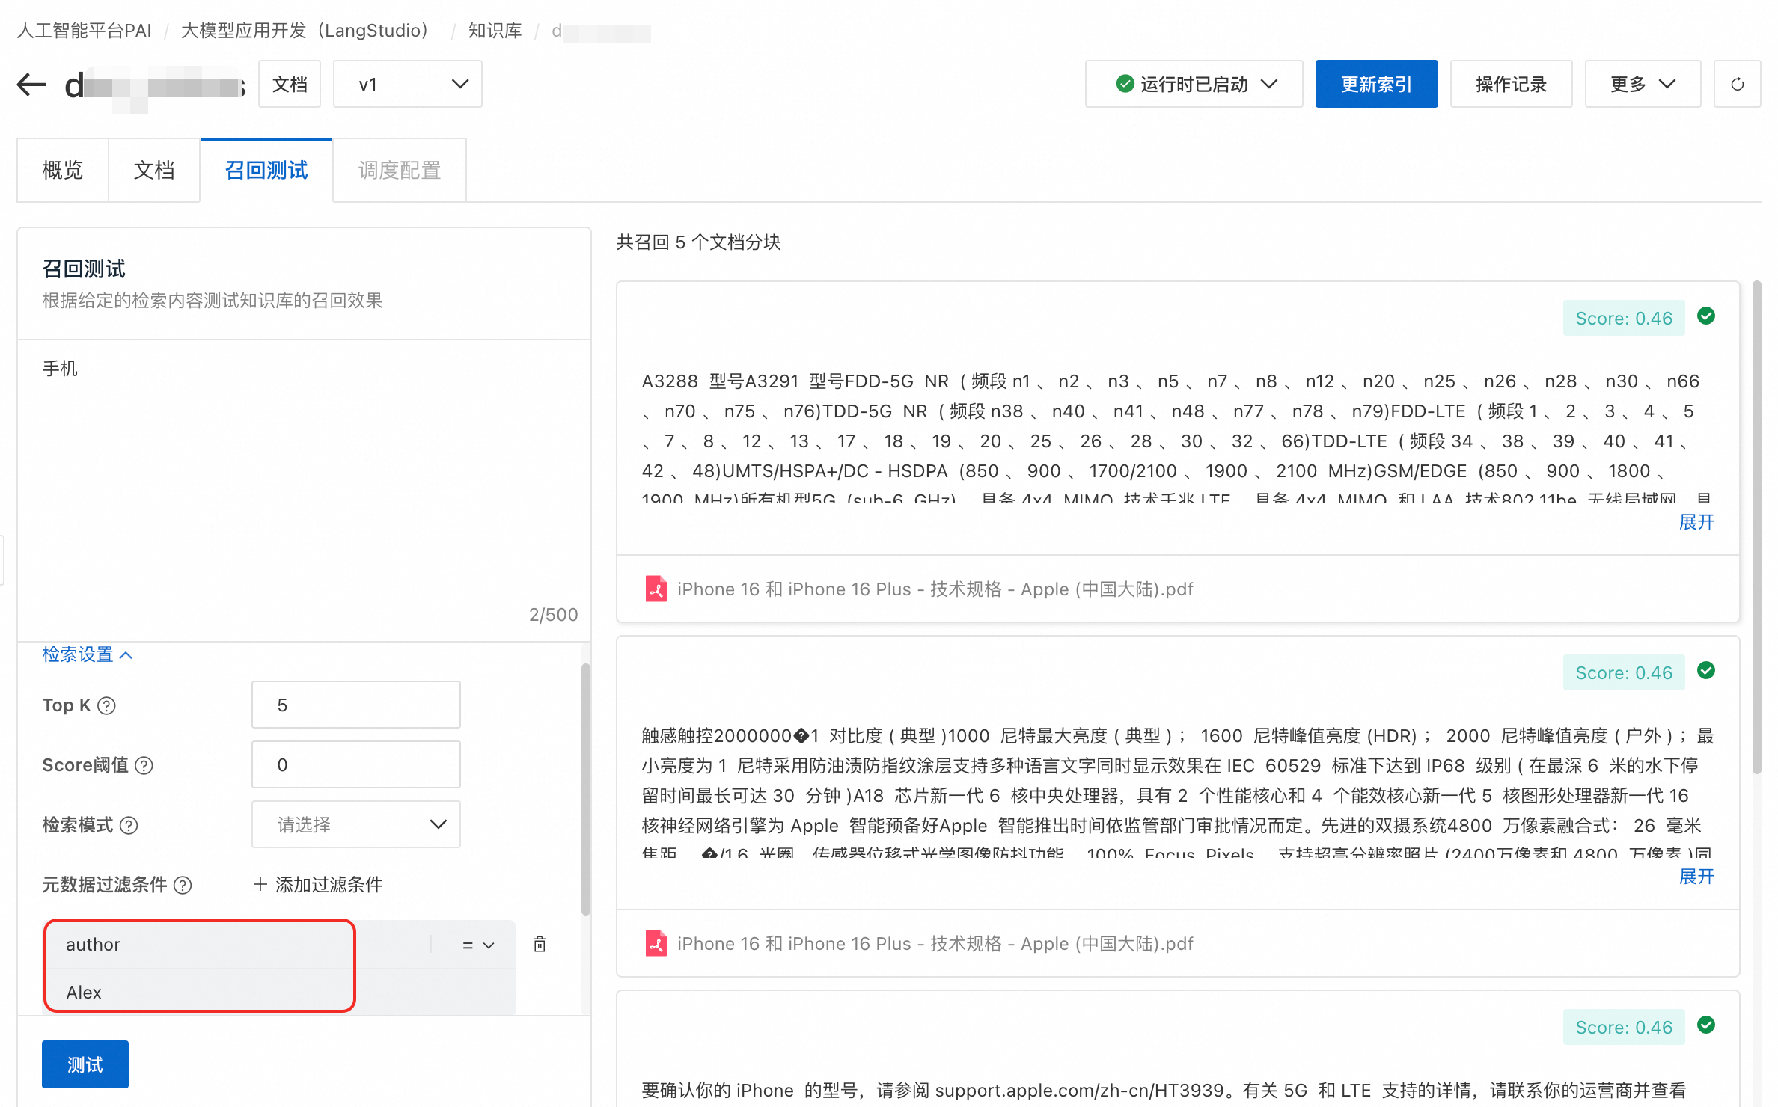
Task: Click the first result's PDF file icon
Action: click(x=656, y=589)
